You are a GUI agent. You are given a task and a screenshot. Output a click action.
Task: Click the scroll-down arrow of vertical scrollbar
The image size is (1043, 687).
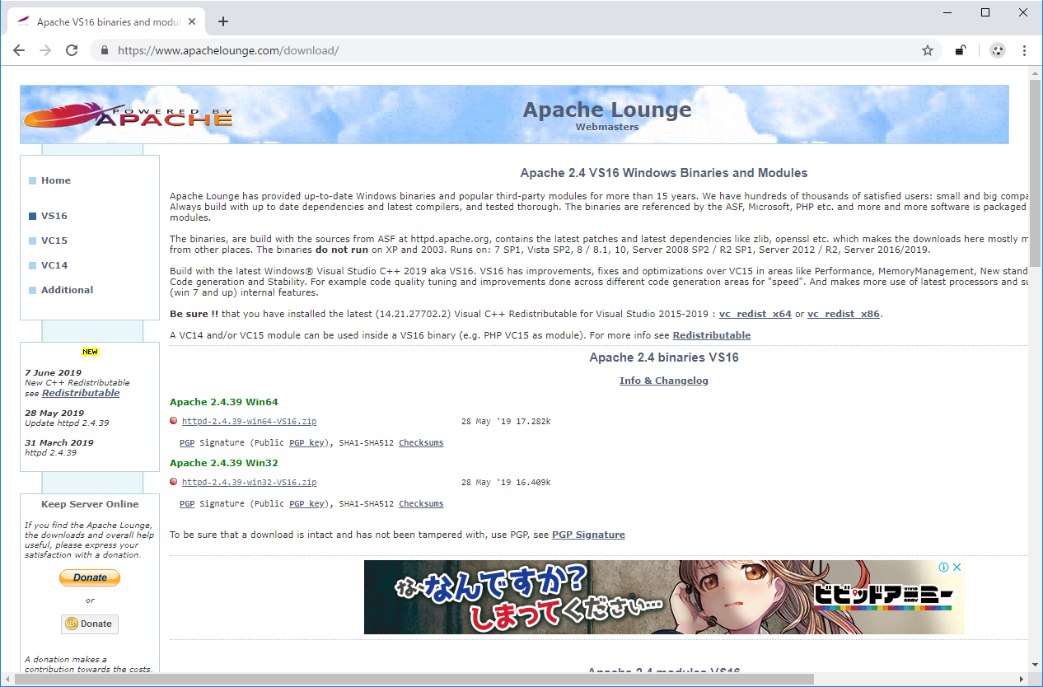pyautogui.click(x=1036, y=665)
